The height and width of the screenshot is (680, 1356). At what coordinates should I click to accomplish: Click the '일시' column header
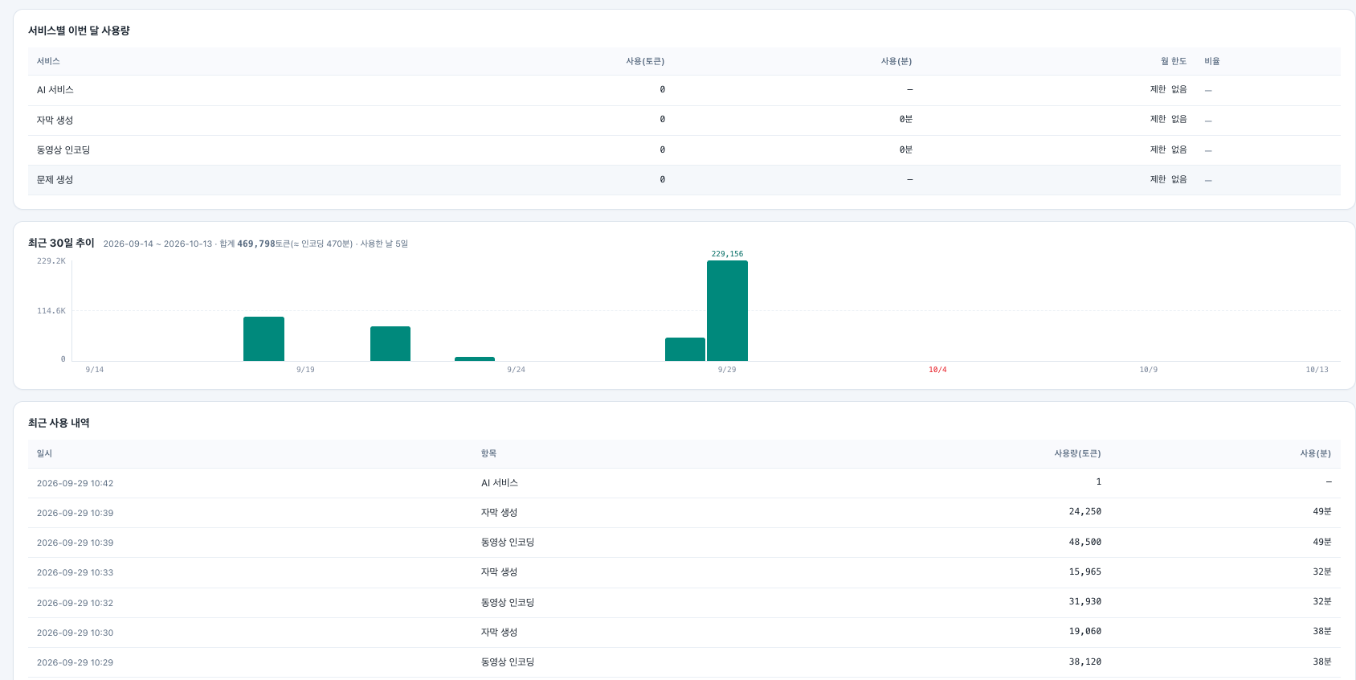pyautogui.click(x=44, y=453)
